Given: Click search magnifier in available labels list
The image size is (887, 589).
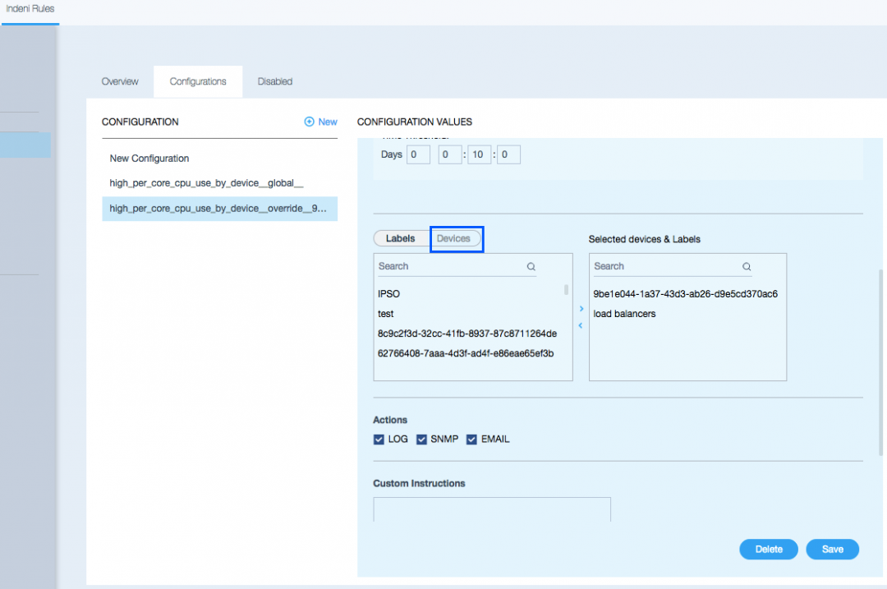Looking at the screenshot, I should click(x=531, y=267).
